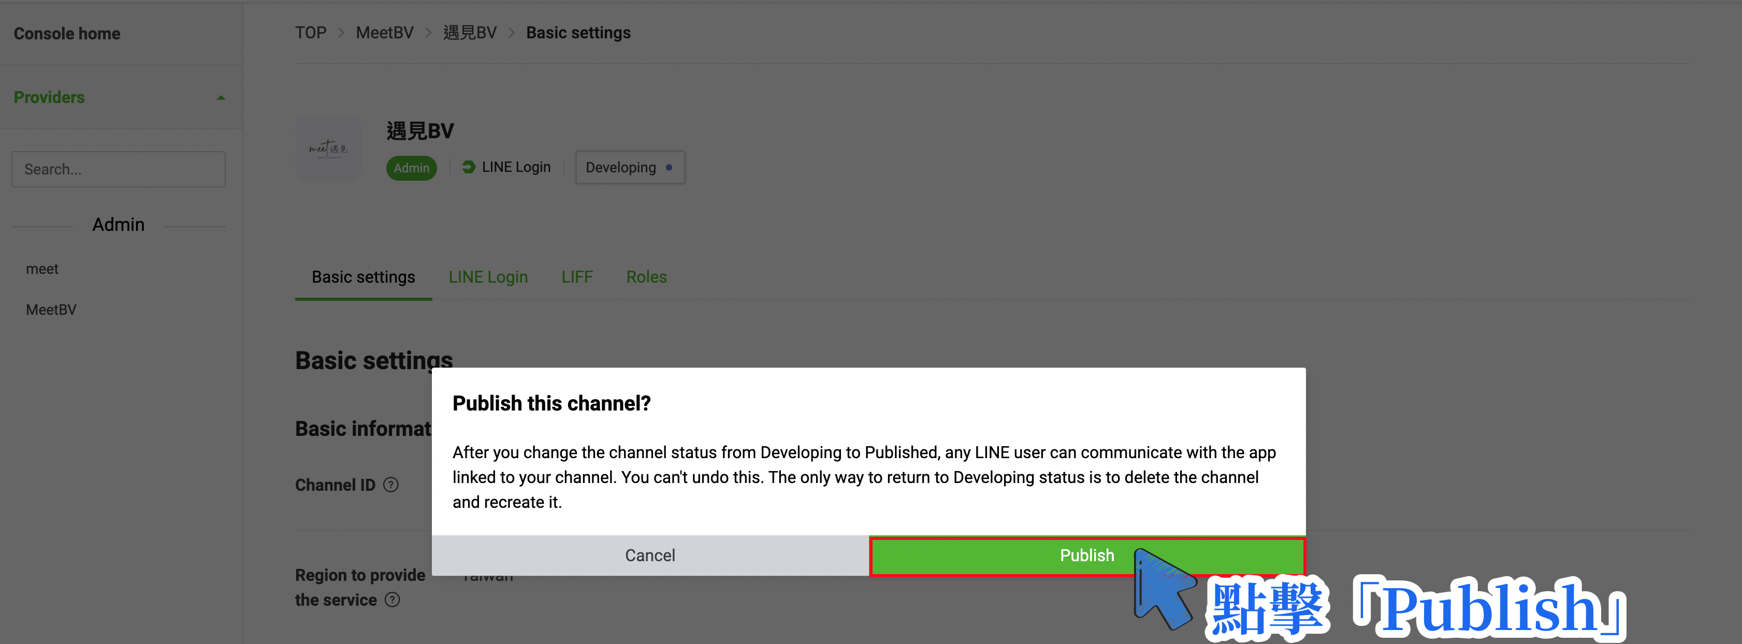The width and height of the screenshot is (1742, 644).
Task: Open MeetBV breadcrumb link
Action: point(385,33)
